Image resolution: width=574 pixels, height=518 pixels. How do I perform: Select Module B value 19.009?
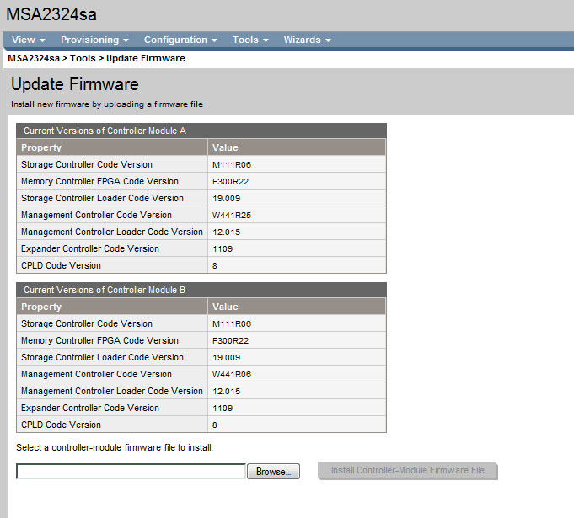(226, 357)
